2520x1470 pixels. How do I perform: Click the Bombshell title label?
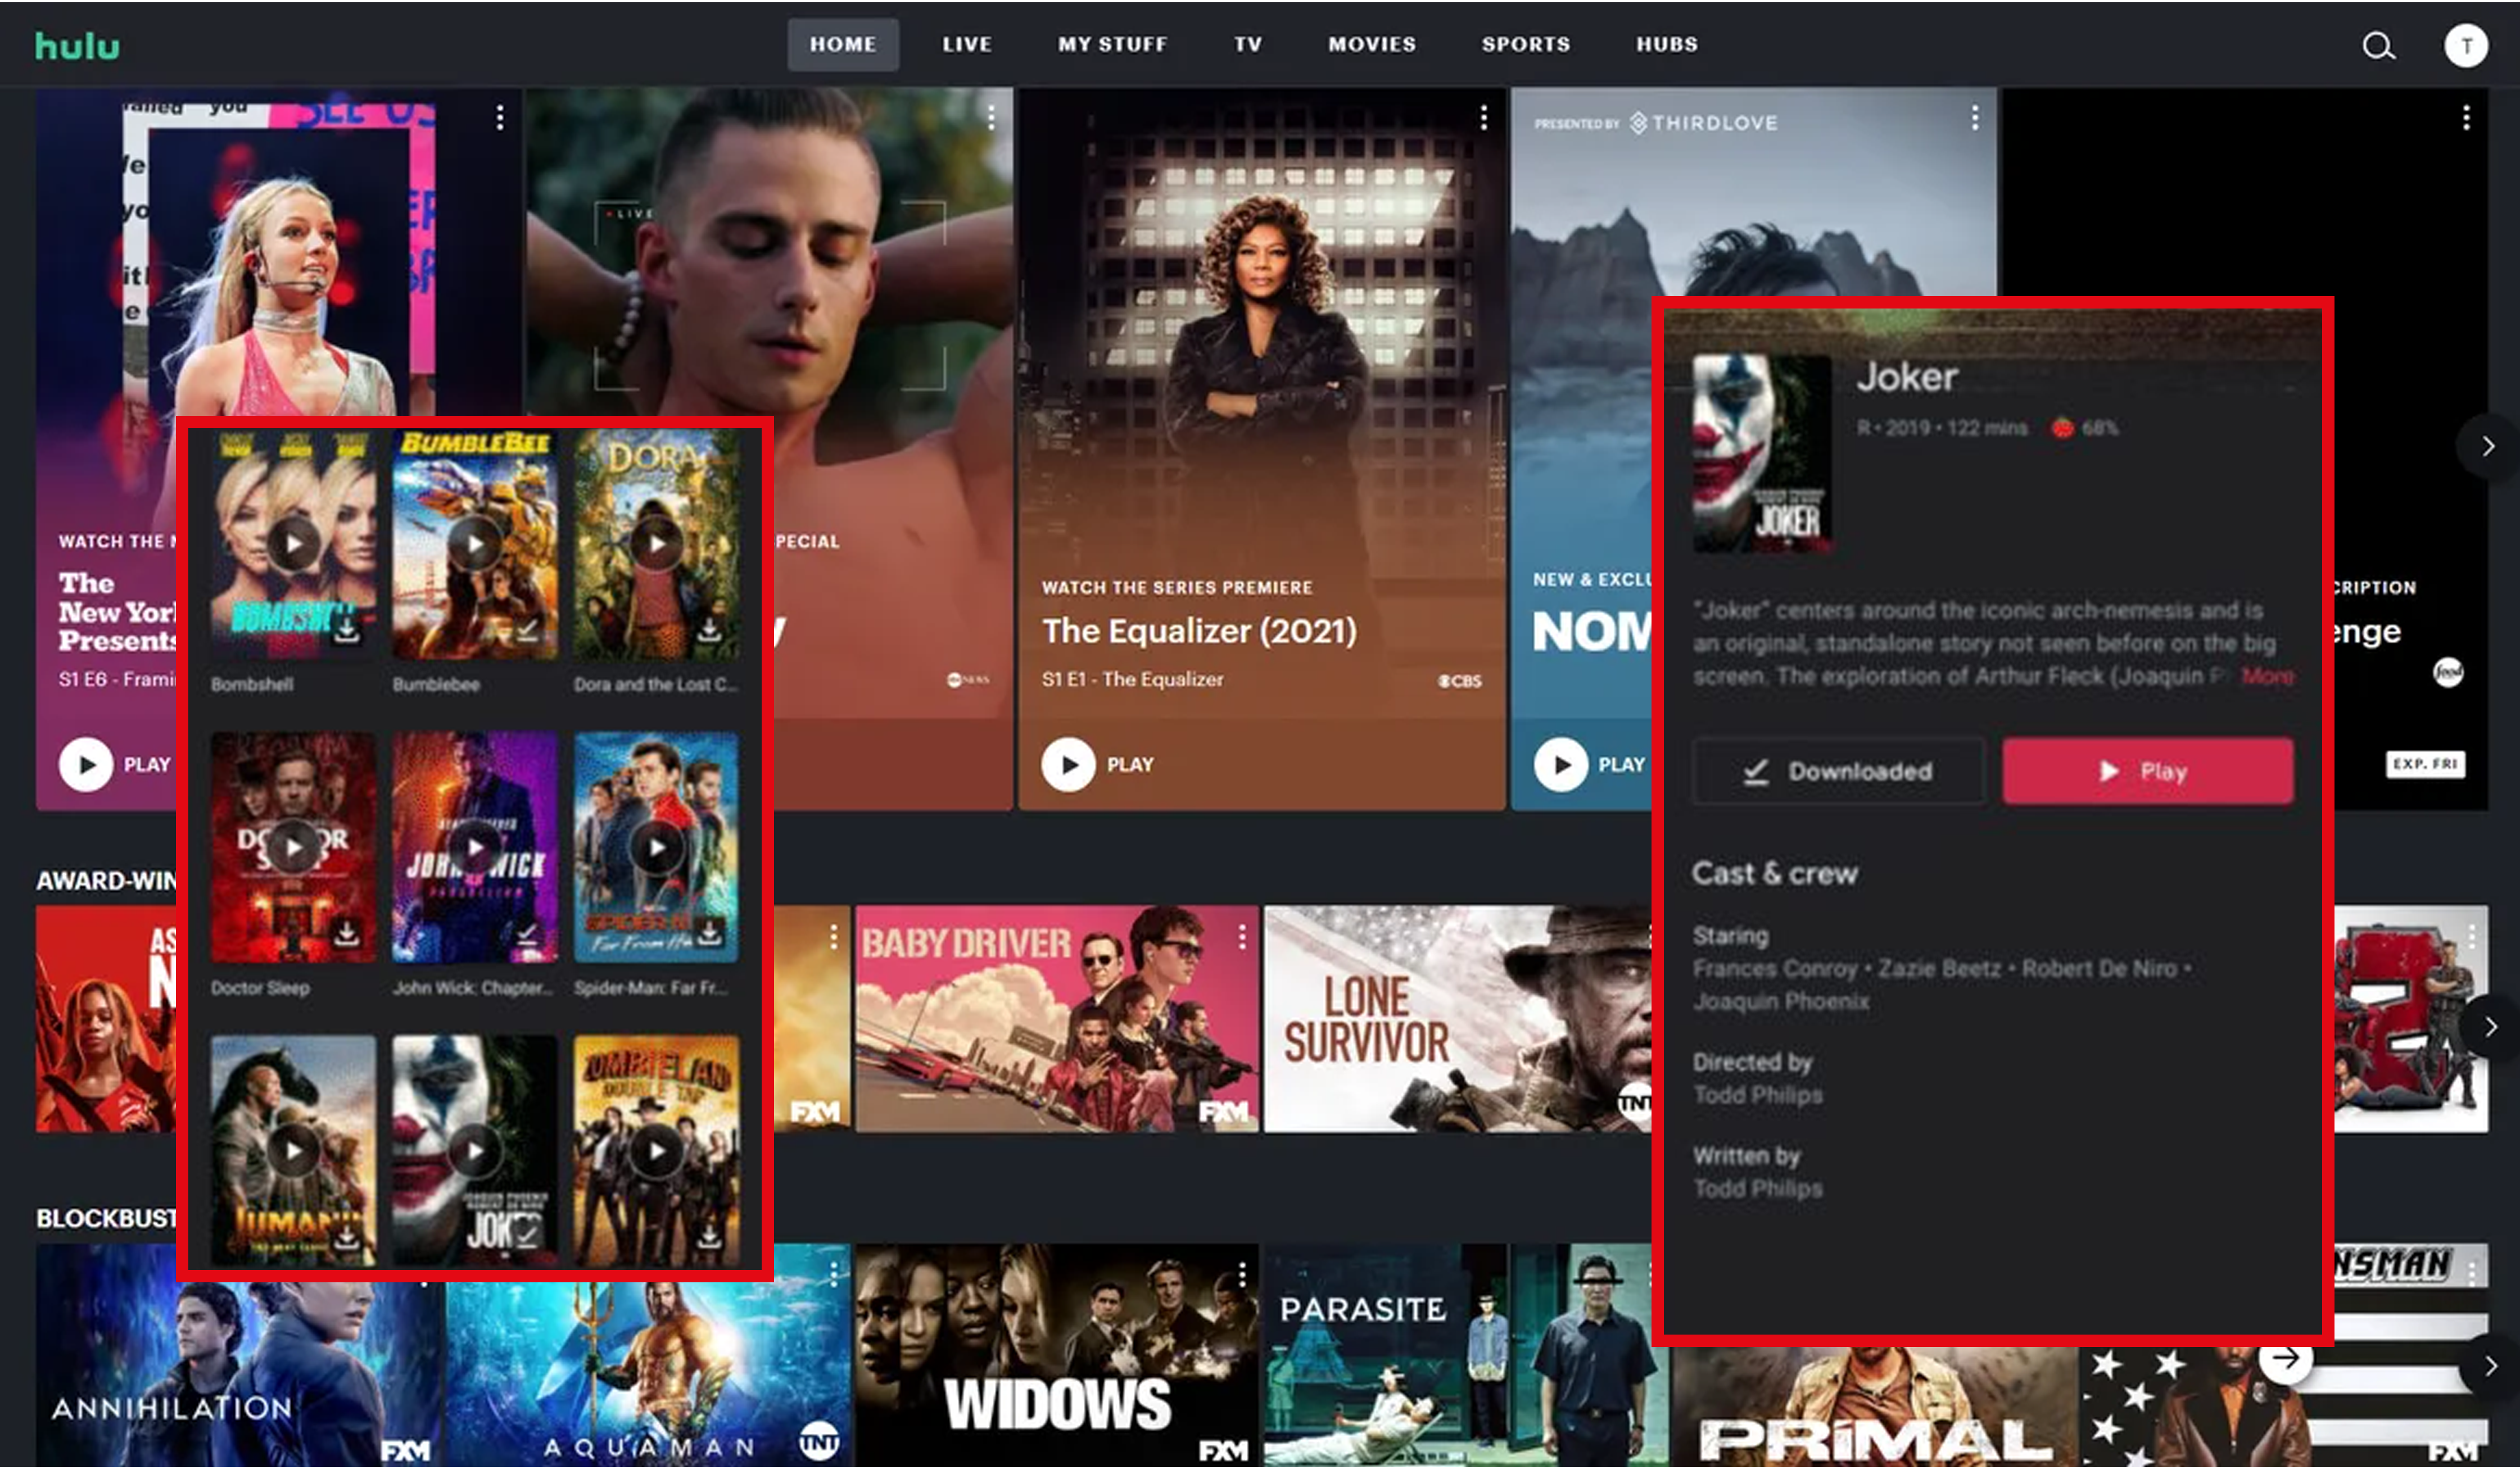click(252, 684)
